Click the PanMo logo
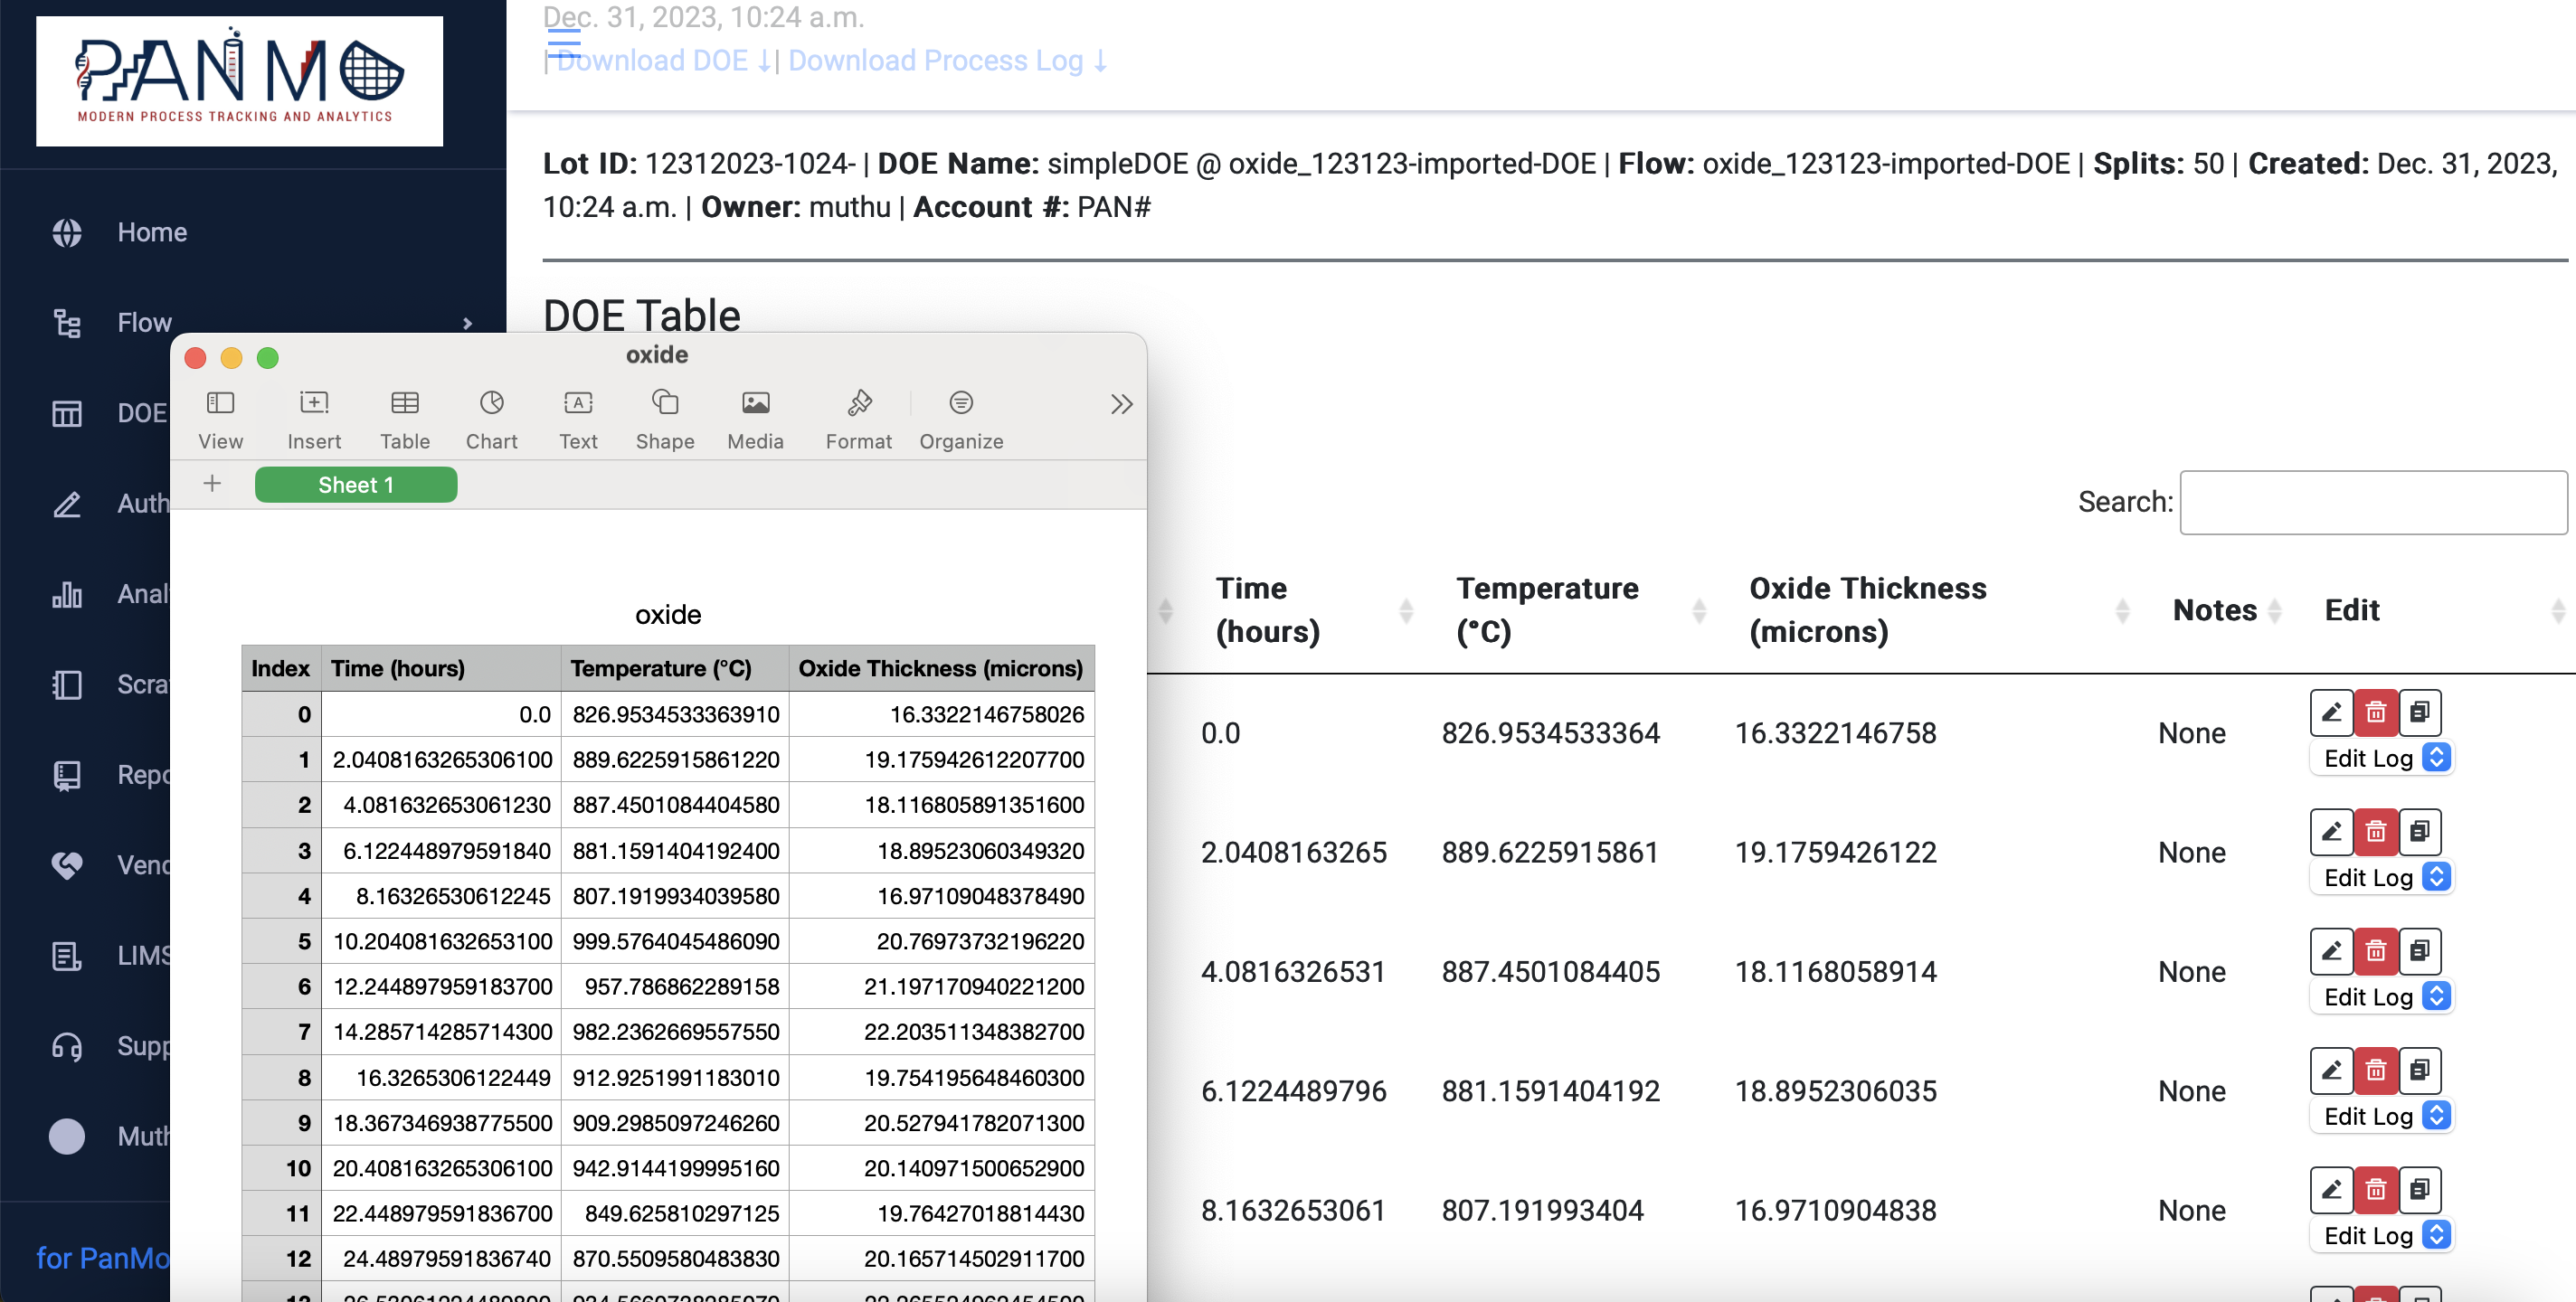This screenshot has height=1302, width=2576. pyautogui.click(x=240, y=81)
